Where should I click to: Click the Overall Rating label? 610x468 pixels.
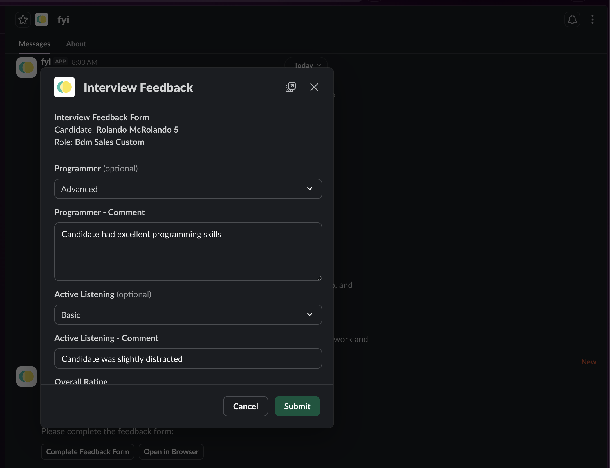point(81,381)
